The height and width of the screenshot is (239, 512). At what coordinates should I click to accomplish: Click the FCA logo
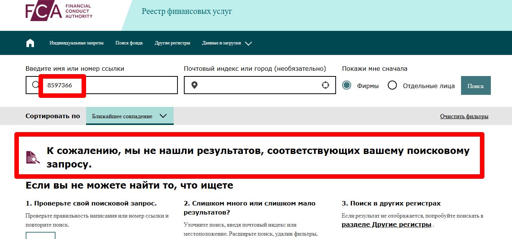(59, 11)
